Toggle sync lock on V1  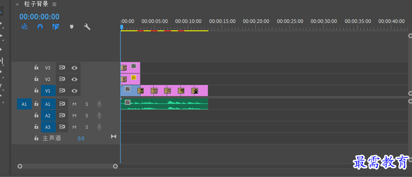(x=62, y=90)
